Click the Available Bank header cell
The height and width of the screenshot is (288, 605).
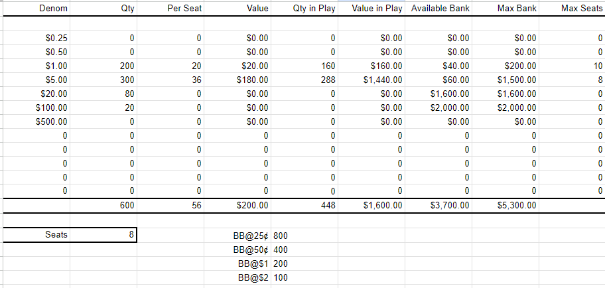pyautogui.click(x=438, y=9)
